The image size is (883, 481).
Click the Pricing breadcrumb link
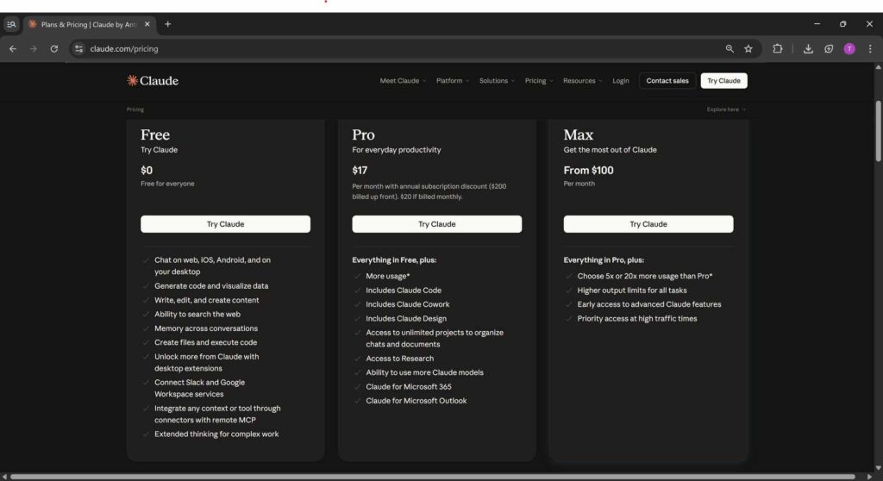point(135,109)
